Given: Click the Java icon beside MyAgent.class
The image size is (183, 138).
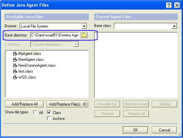Looking at the screenshot, I should pyautogui.click(x=15, y=54).
